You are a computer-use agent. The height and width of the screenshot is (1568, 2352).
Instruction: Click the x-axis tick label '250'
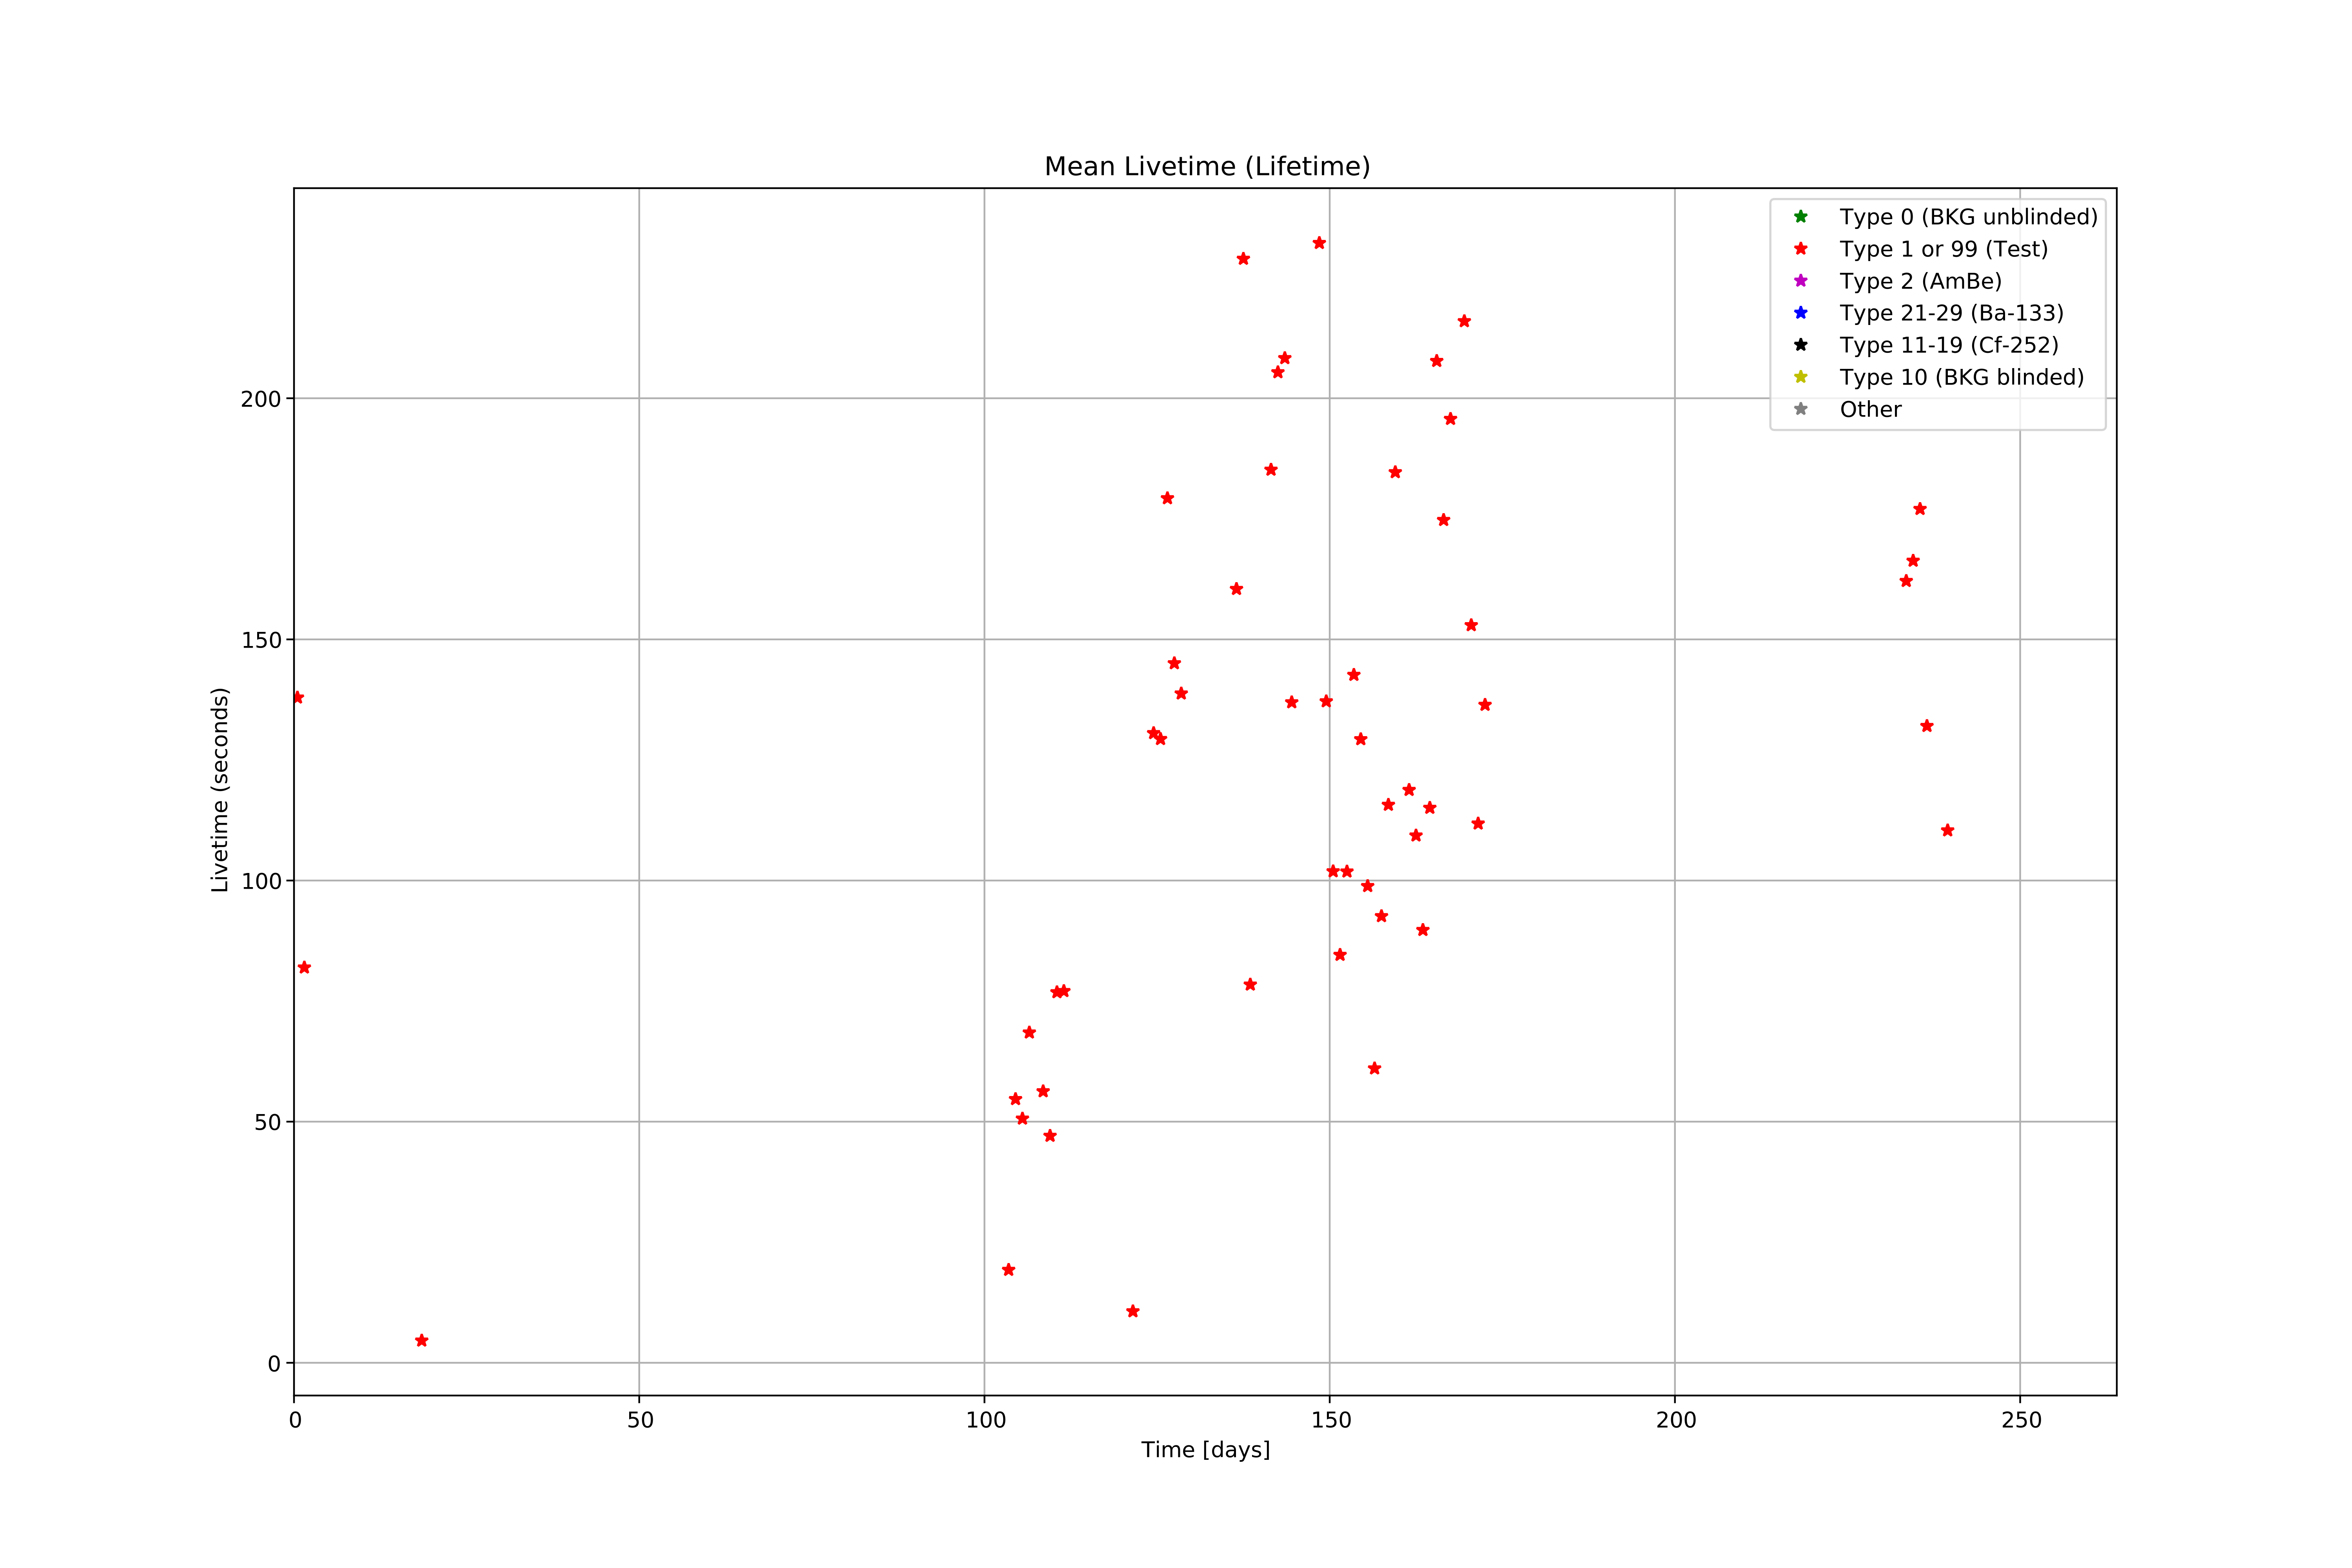[2021, 1420]
